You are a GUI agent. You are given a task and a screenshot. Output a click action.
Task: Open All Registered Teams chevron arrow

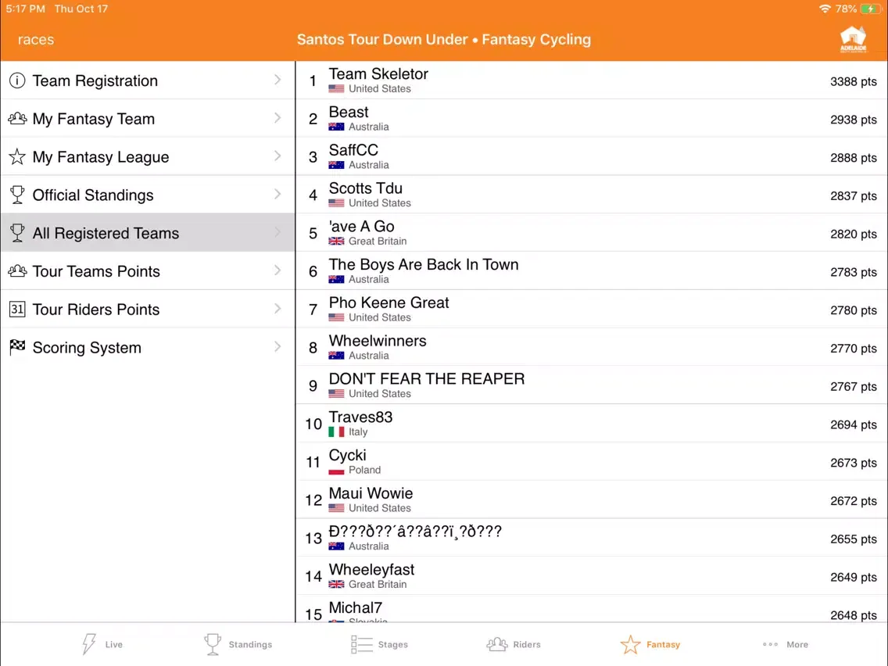(277, 232)
